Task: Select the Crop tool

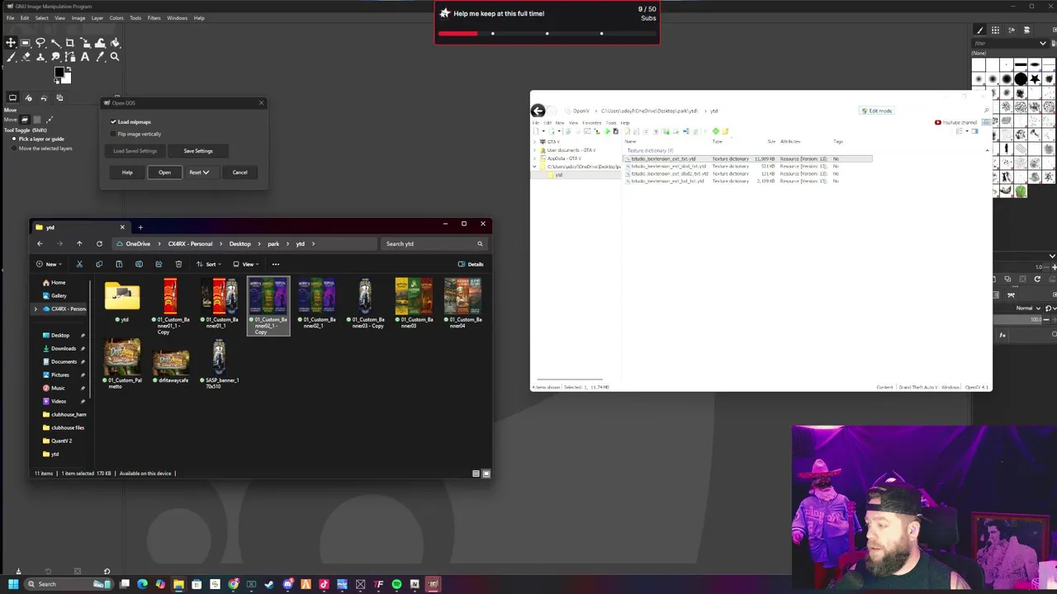Action: click(x=70, y=43)
